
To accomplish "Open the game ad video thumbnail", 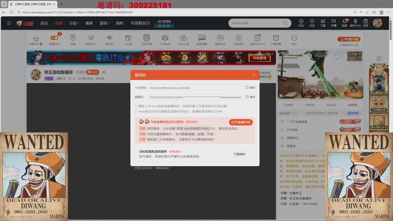I will tap(320, 75).
